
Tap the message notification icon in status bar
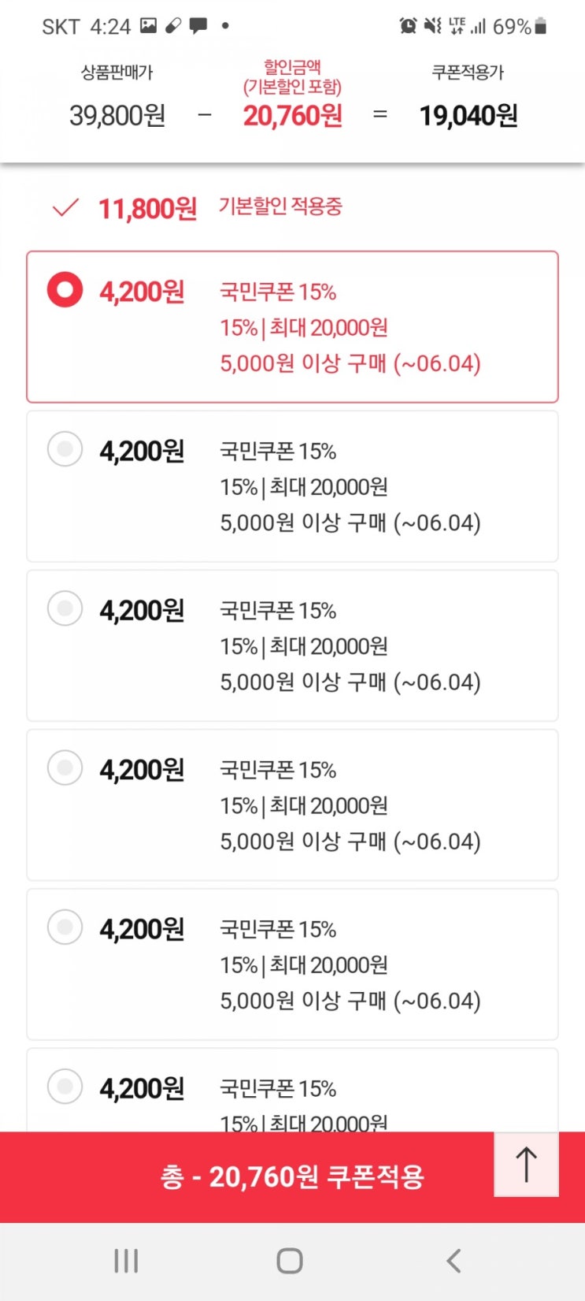(198, 26)
